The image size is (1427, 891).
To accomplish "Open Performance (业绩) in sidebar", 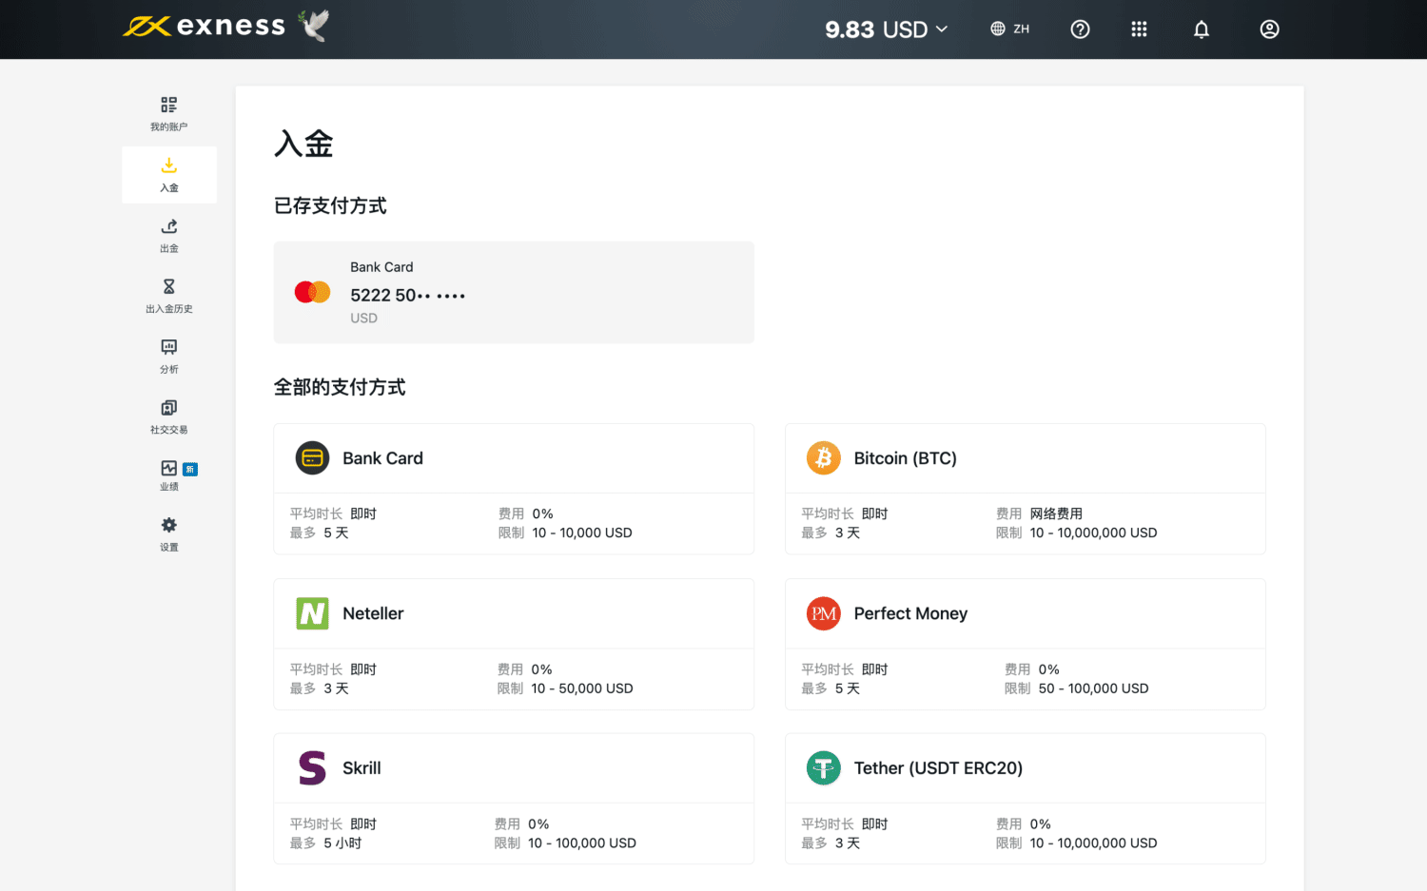I will pos(168,475).
